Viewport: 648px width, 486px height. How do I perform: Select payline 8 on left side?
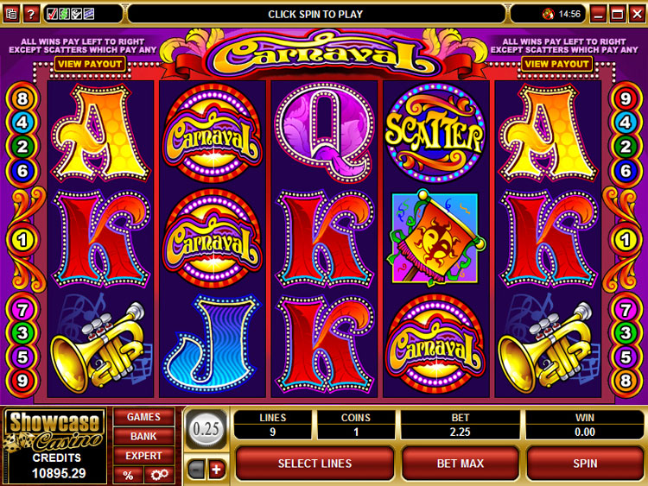(x=22, y=98)
